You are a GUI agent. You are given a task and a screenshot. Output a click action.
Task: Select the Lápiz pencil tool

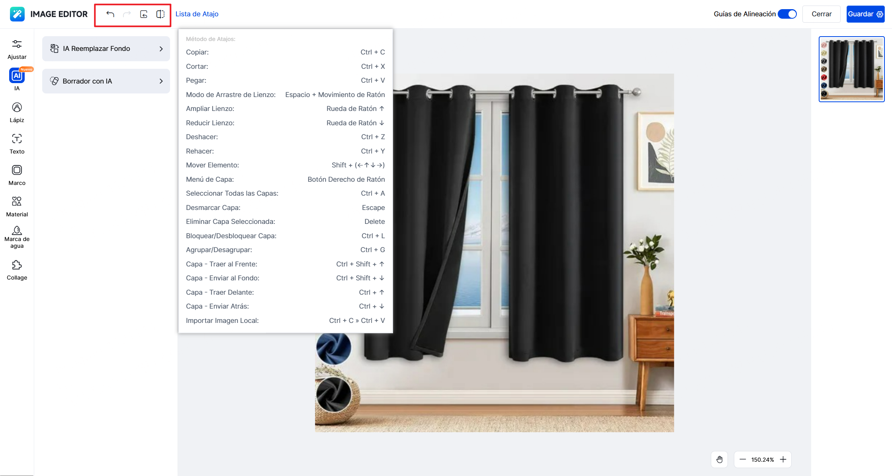17,112
